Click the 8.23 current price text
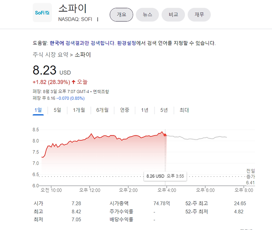The image size is (272, 230). (45, 70)
